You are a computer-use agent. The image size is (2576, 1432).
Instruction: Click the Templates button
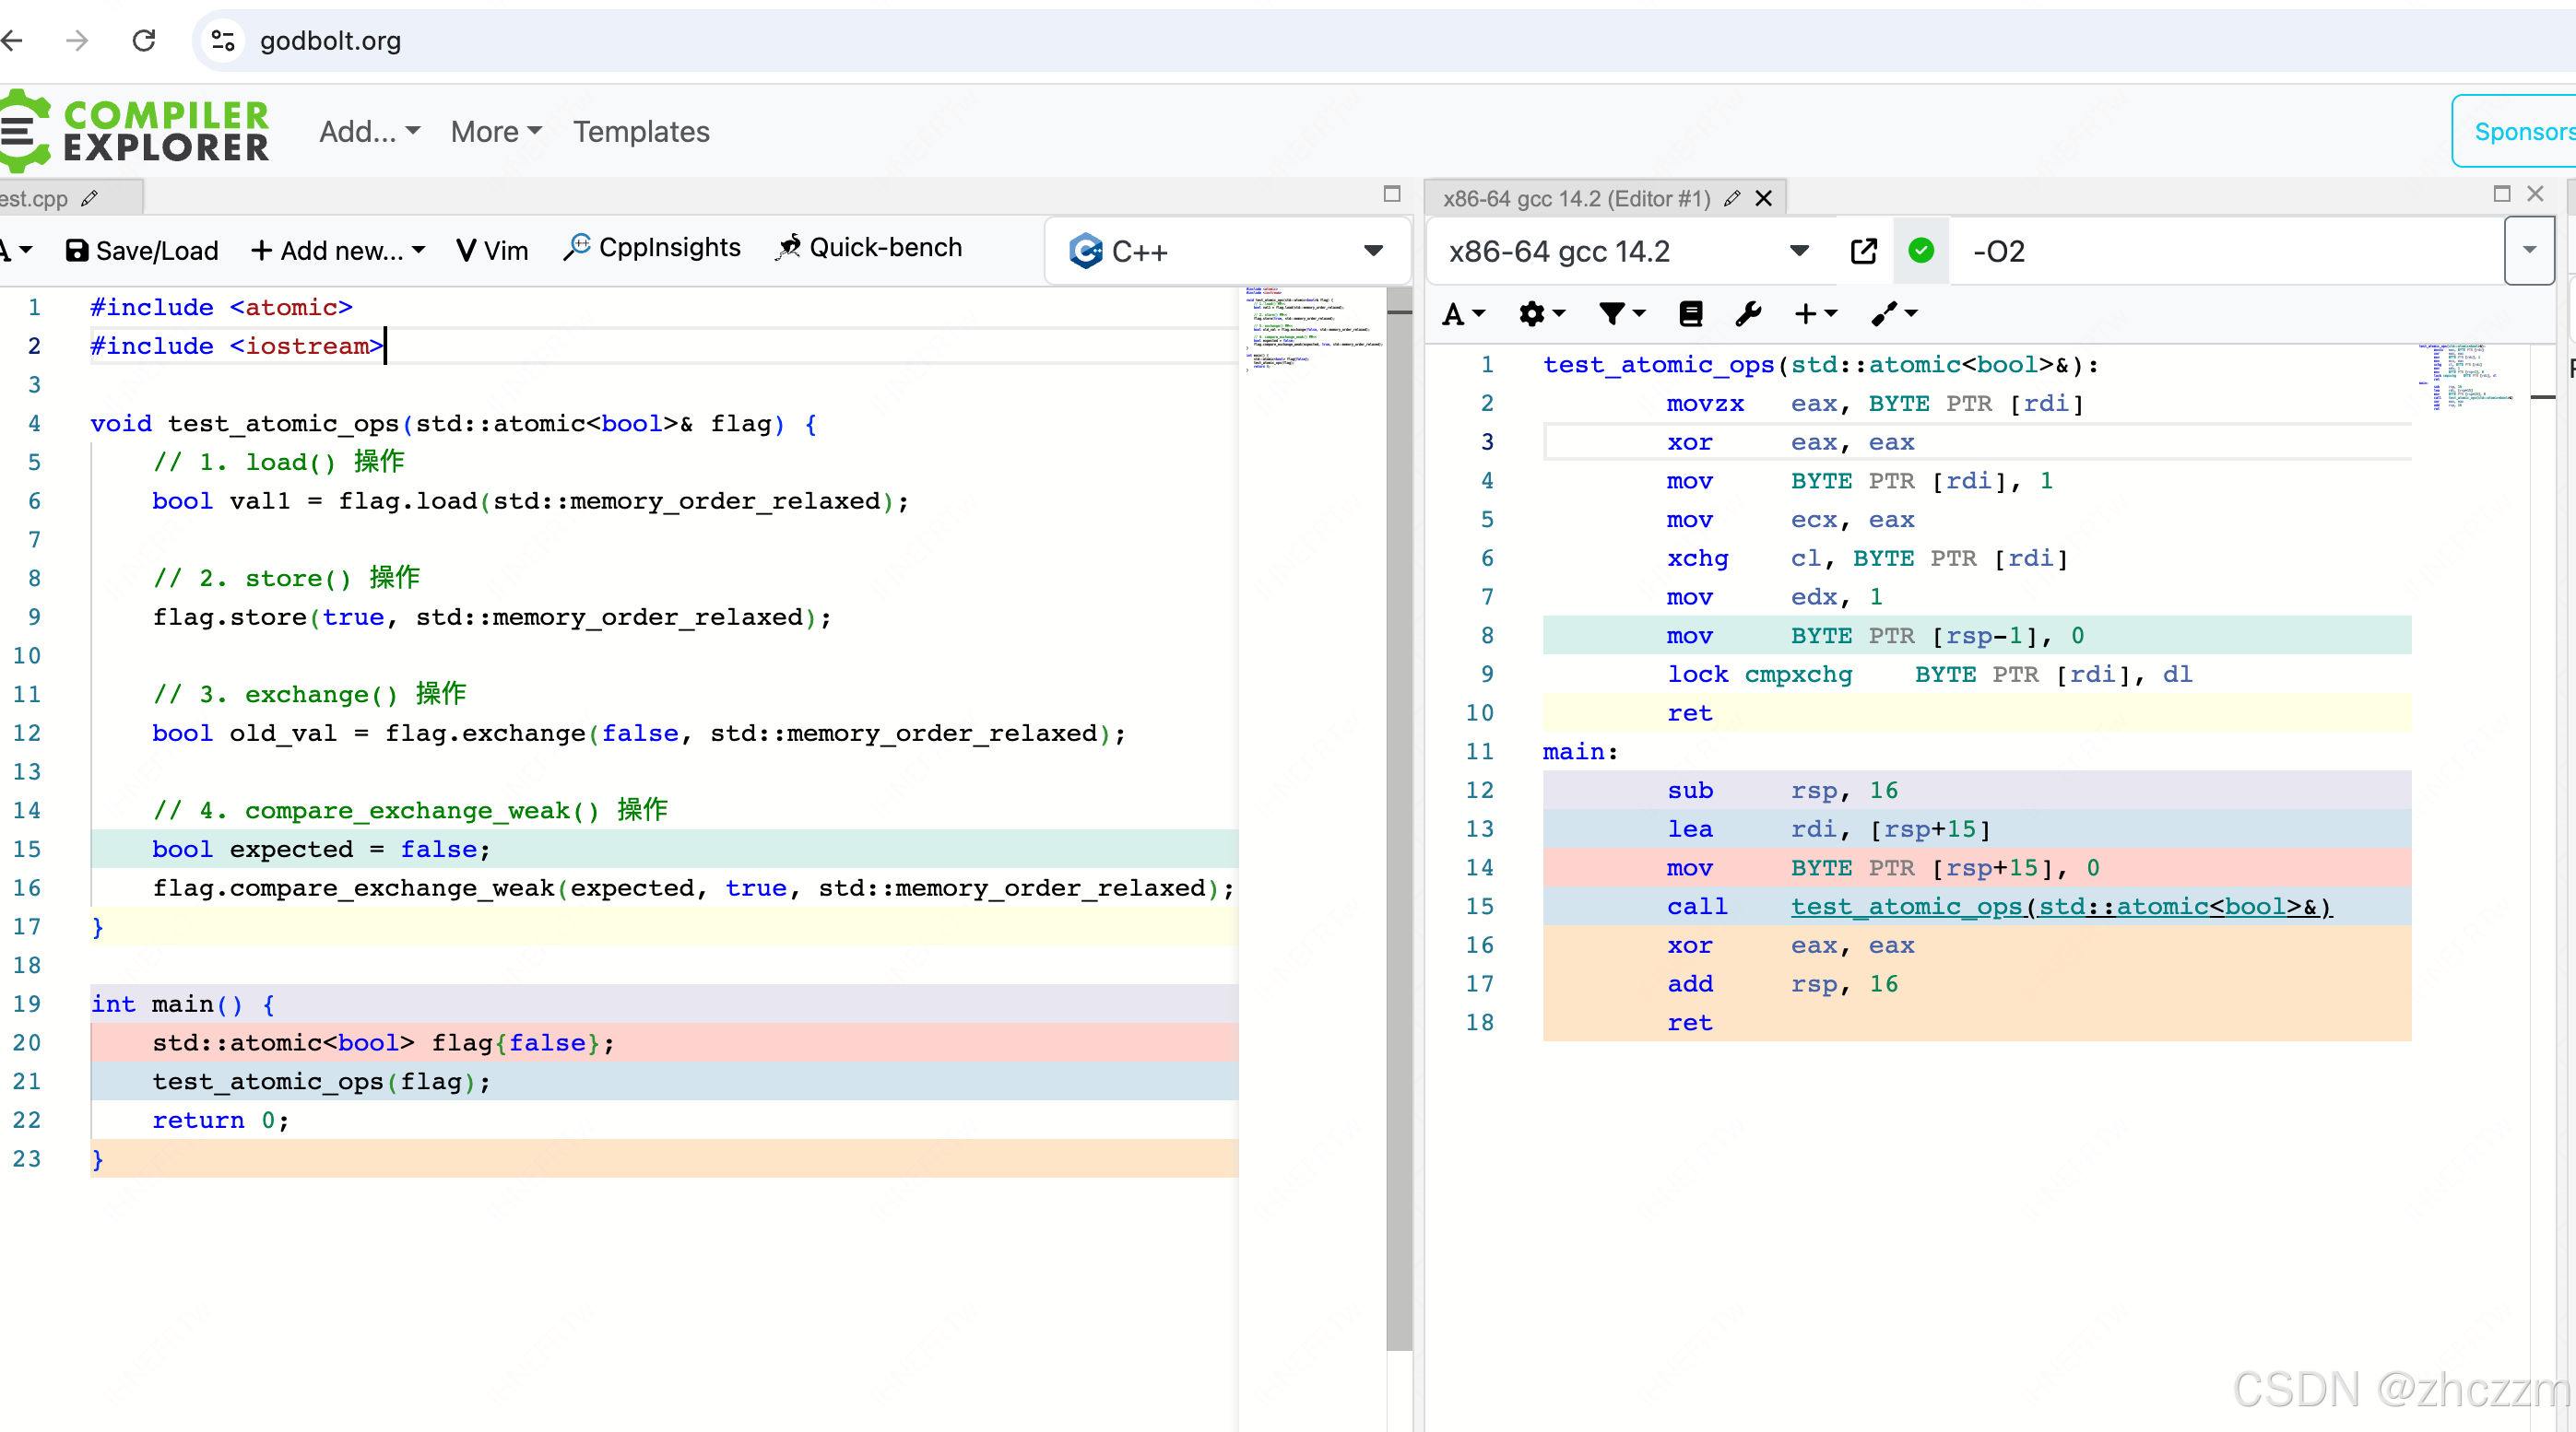641,131
